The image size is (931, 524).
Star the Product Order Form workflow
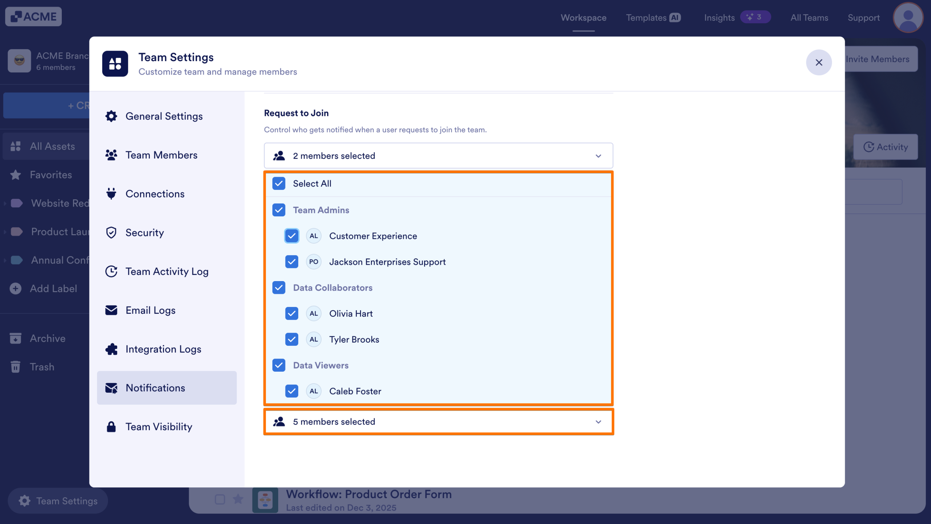[x=238, y=499]
